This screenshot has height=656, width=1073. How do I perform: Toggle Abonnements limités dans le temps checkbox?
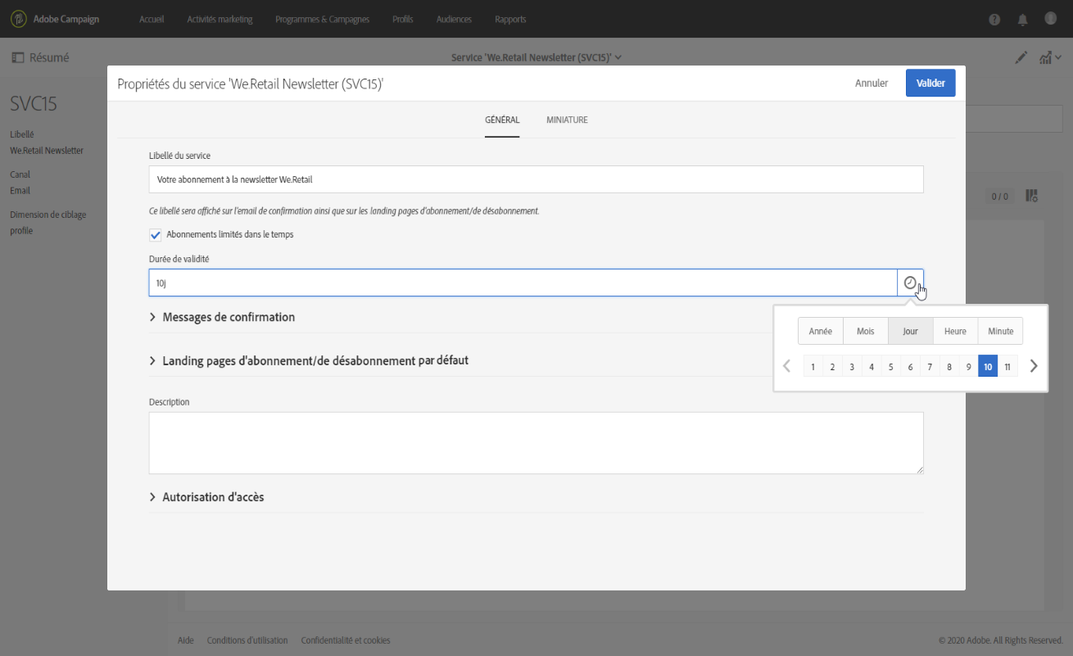click(x=156, y=234)
